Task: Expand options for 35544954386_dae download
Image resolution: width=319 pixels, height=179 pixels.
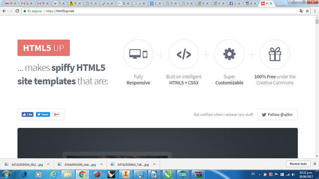Action: (x=101, y=165)
